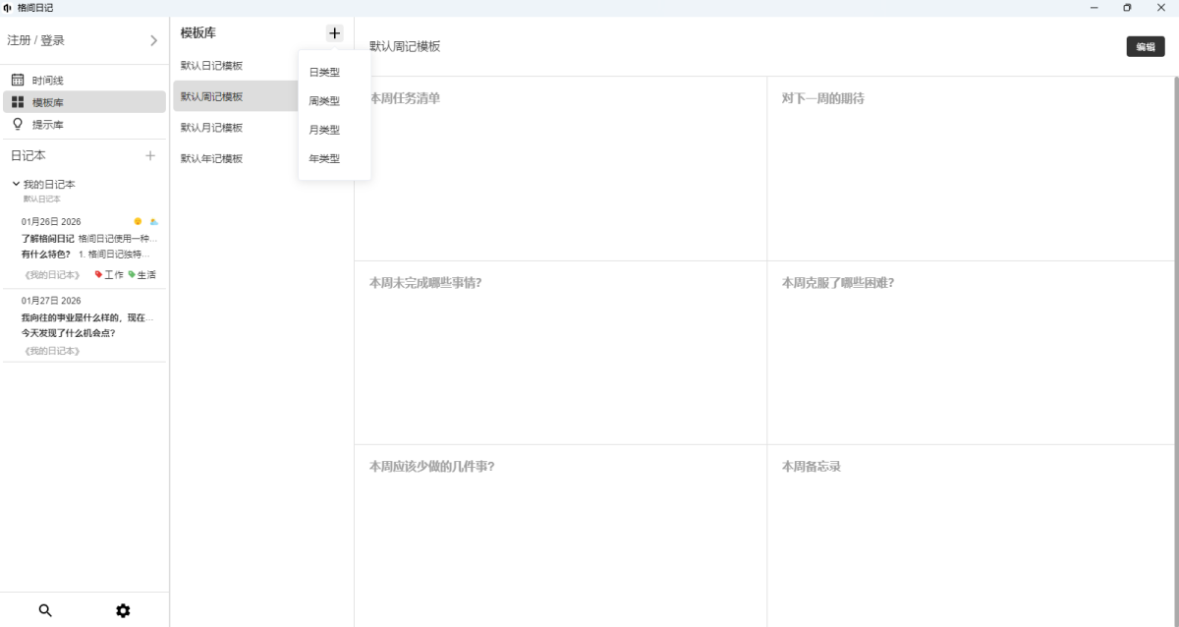Click the 本周任务清单 grid cell
Image resolution: width=1179 pixels, height=627 pixels.
pos(560,168)
